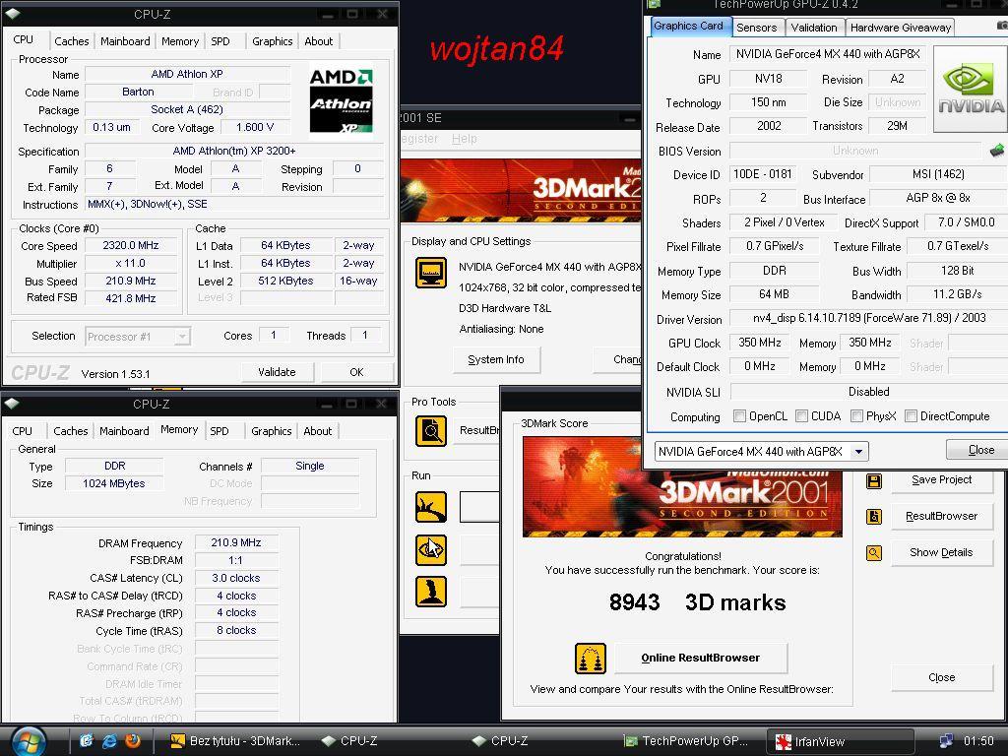Click the Driver Version field in GPU-Z
The width and height of the screenshot is (1008, 756).
point(869,318)
